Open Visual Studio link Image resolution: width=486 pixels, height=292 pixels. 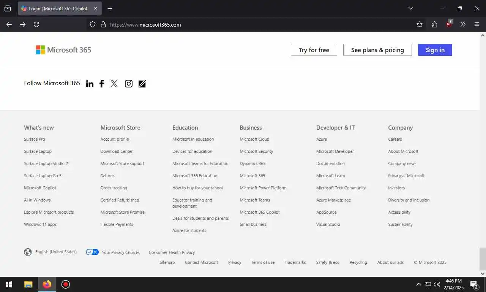[x=328, y=224]
